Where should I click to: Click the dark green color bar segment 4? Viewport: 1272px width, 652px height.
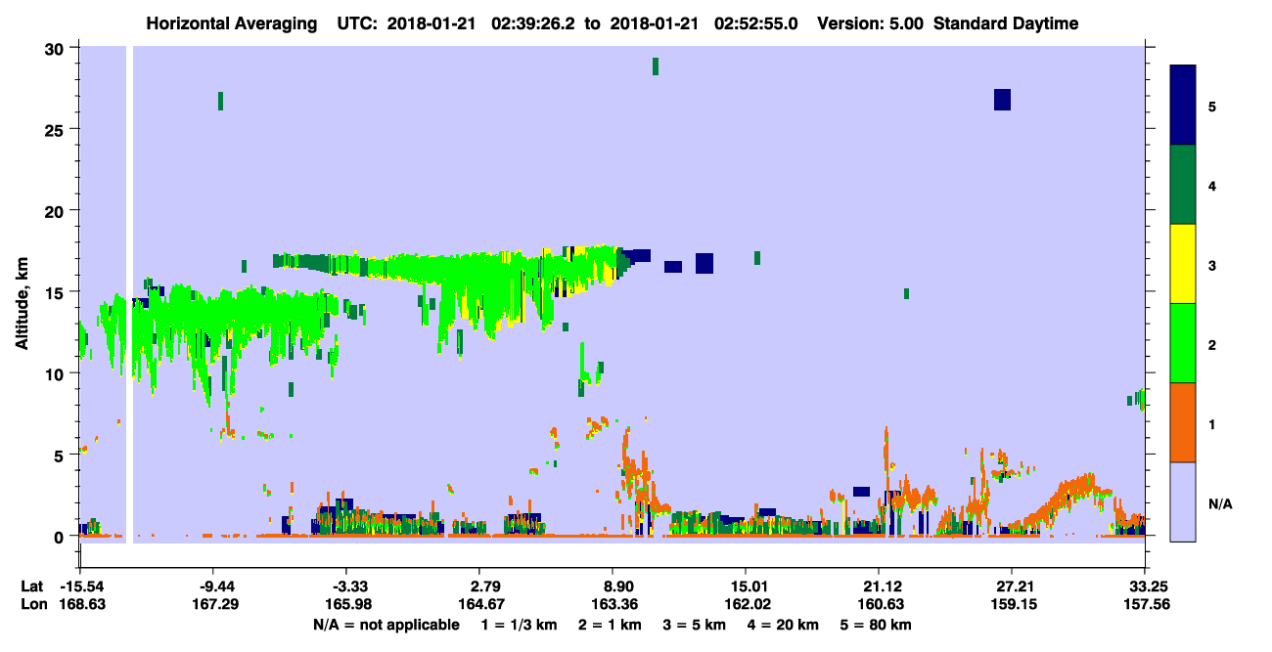click(1183, 185)
